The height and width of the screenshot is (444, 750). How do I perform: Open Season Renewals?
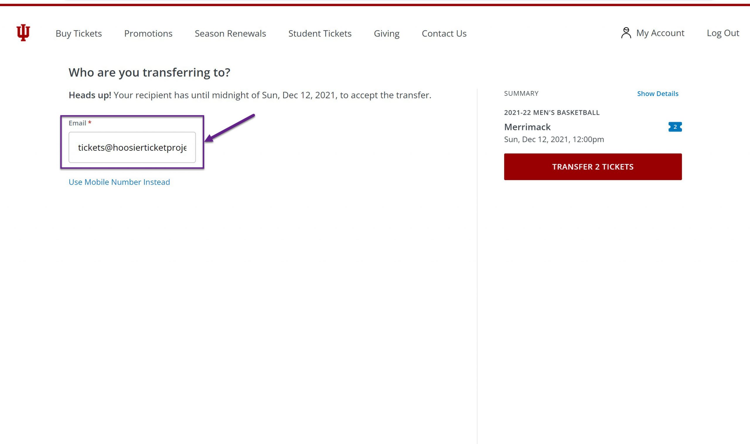pyautogui.click(x=230, y=33)
